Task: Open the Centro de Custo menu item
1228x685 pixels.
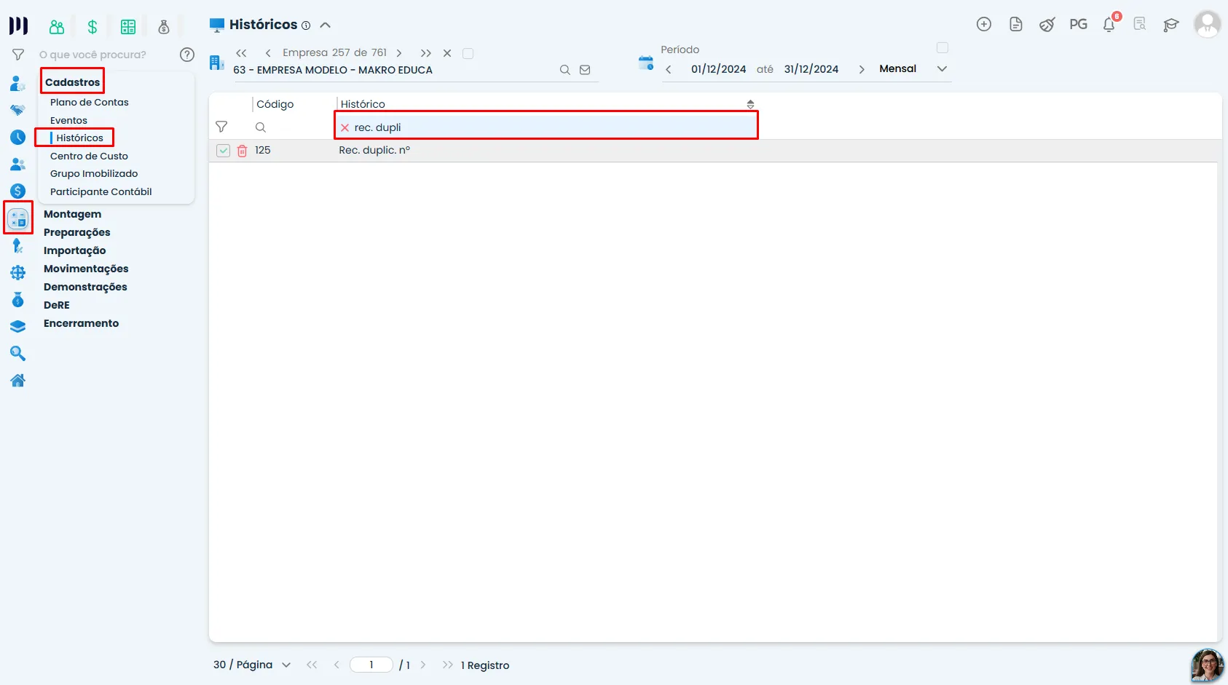Action: 89,156
